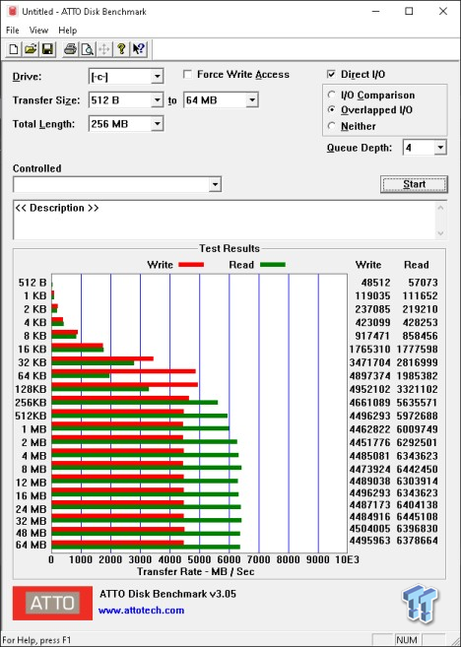Viewport: 461px width, 647px height.
Task: Open the File menu
Action: (13, 31)
